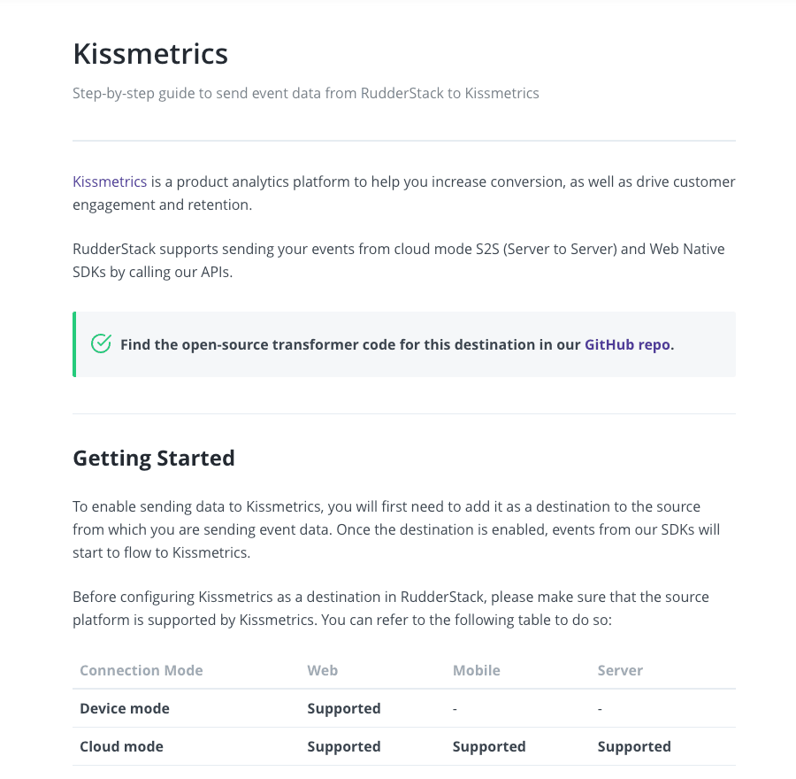Click the Cloud mode row label
The width and height of the screenshot is (796, 779).
pos(122,746)
